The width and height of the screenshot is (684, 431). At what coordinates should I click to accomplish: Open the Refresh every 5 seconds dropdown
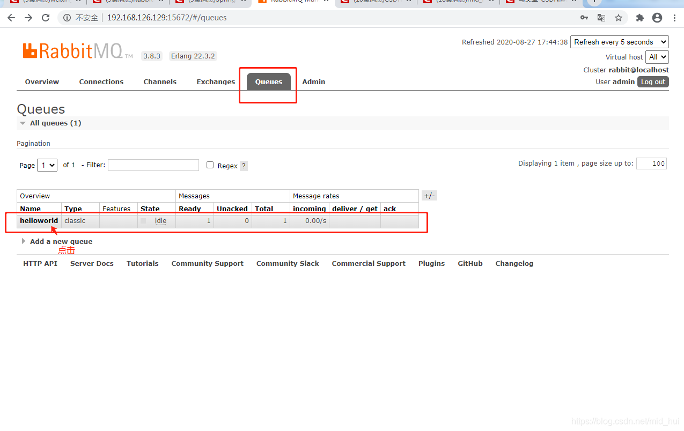point(620,42)
